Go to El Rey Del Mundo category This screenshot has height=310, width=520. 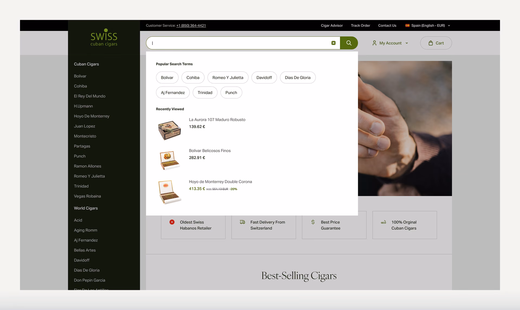click(x=90, y=96)
